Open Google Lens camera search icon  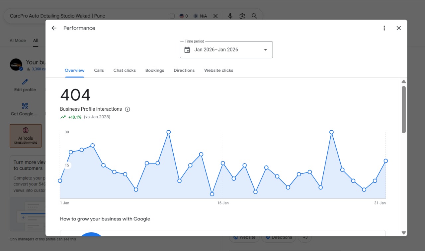242,16
